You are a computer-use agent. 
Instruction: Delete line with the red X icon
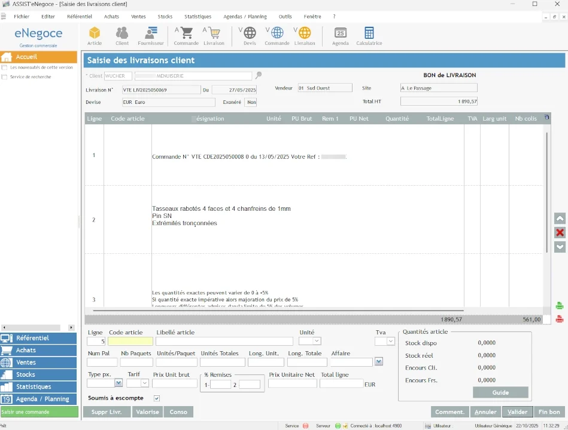tap(560, 233)
